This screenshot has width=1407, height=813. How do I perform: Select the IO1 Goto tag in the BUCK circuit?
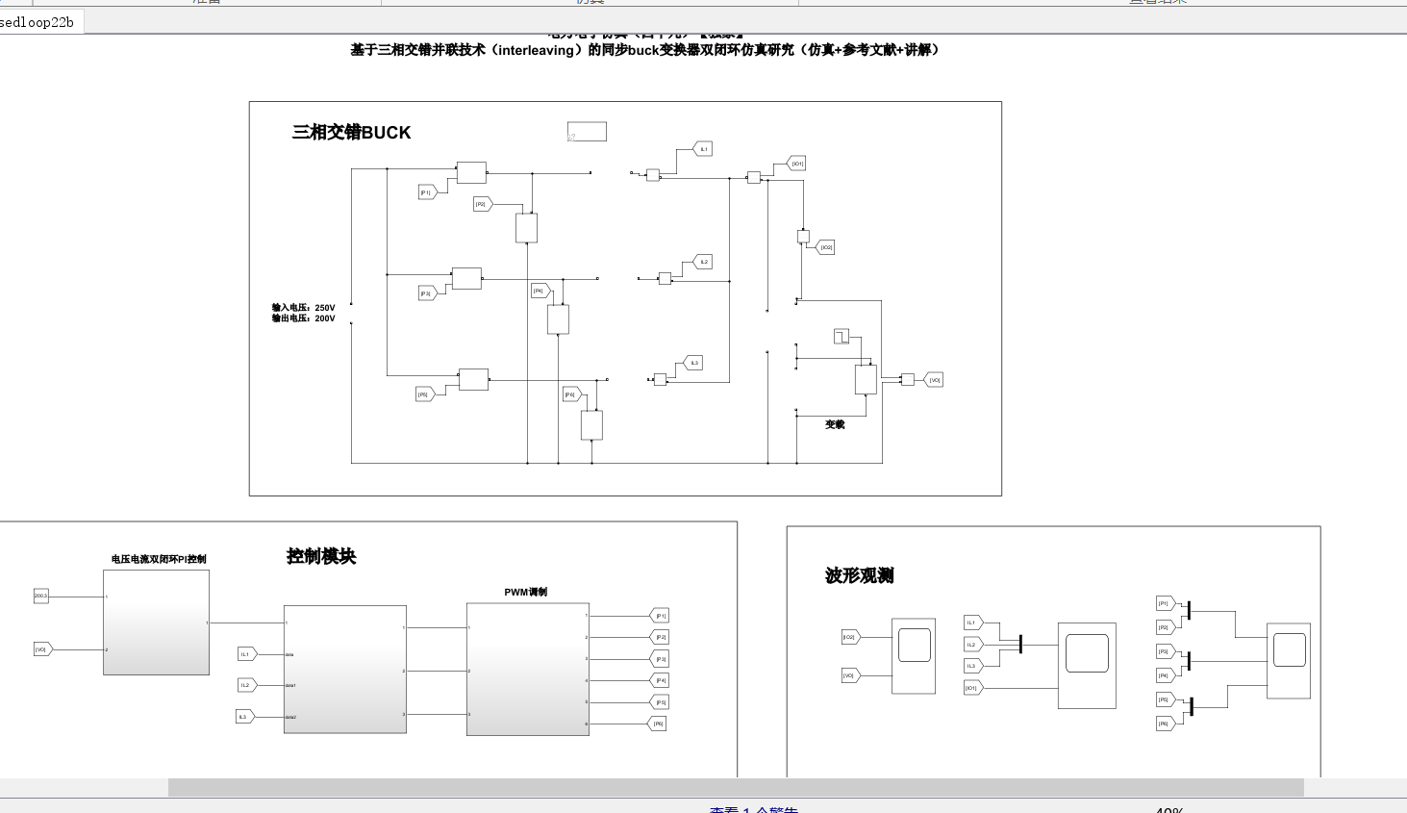pos(796,164)
